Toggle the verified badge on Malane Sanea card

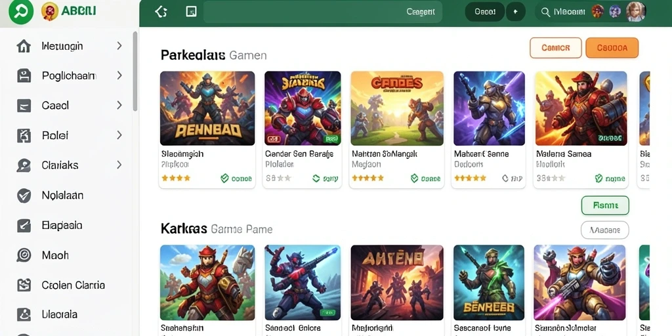598,178
